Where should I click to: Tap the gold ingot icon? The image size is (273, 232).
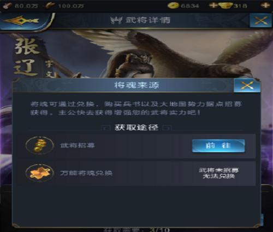225,5
